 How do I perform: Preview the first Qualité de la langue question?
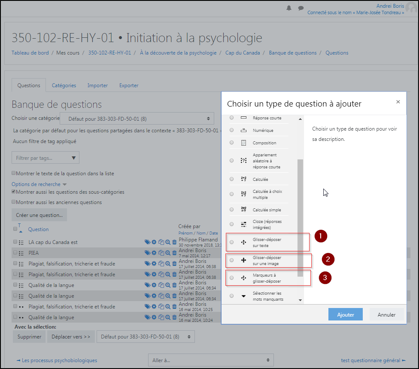pos(168,285)
